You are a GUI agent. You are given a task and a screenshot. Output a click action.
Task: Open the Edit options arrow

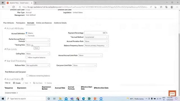click(x=30, y=83)
